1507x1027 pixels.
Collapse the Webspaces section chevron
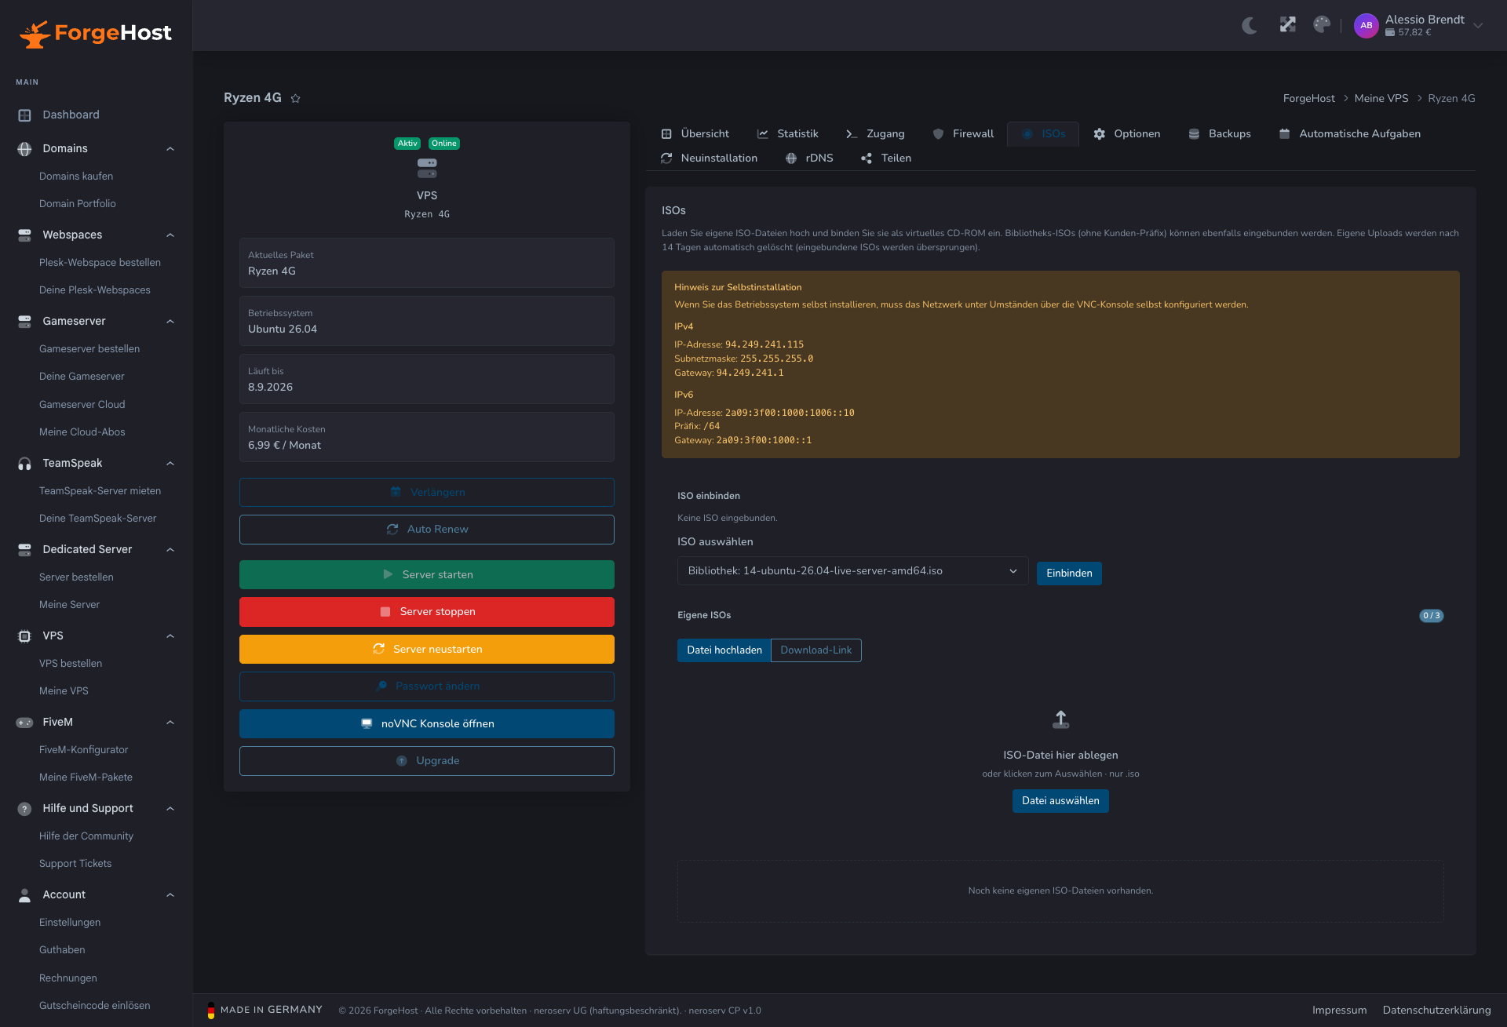(x=170, y=235)
